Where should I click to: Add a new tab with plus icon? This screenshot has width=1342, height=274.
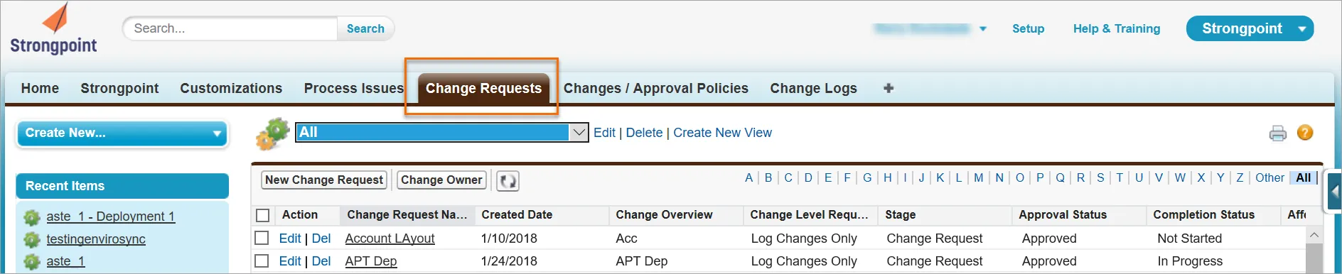click(889, 88)
